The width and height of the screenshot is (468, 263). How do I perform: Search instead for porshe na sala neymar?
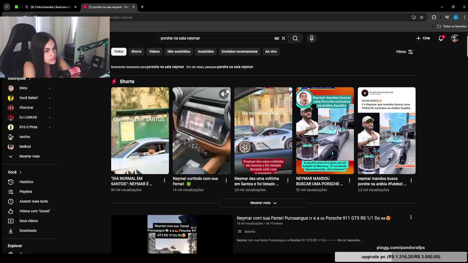point(235,67)
